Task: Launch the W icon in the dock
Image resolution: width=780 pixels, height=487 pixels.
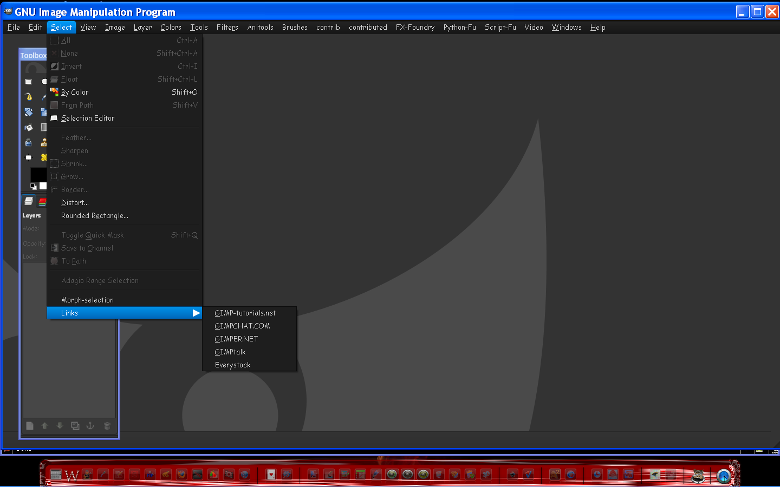Action: 71,475
